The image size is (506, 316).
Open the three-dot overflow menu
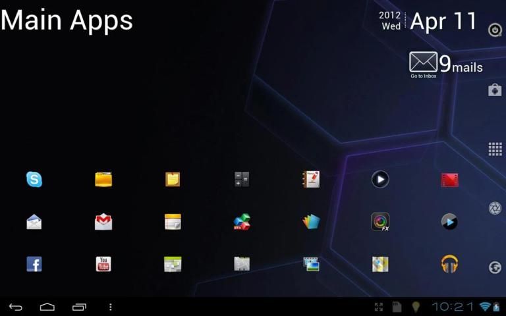[x=111, y=307]
